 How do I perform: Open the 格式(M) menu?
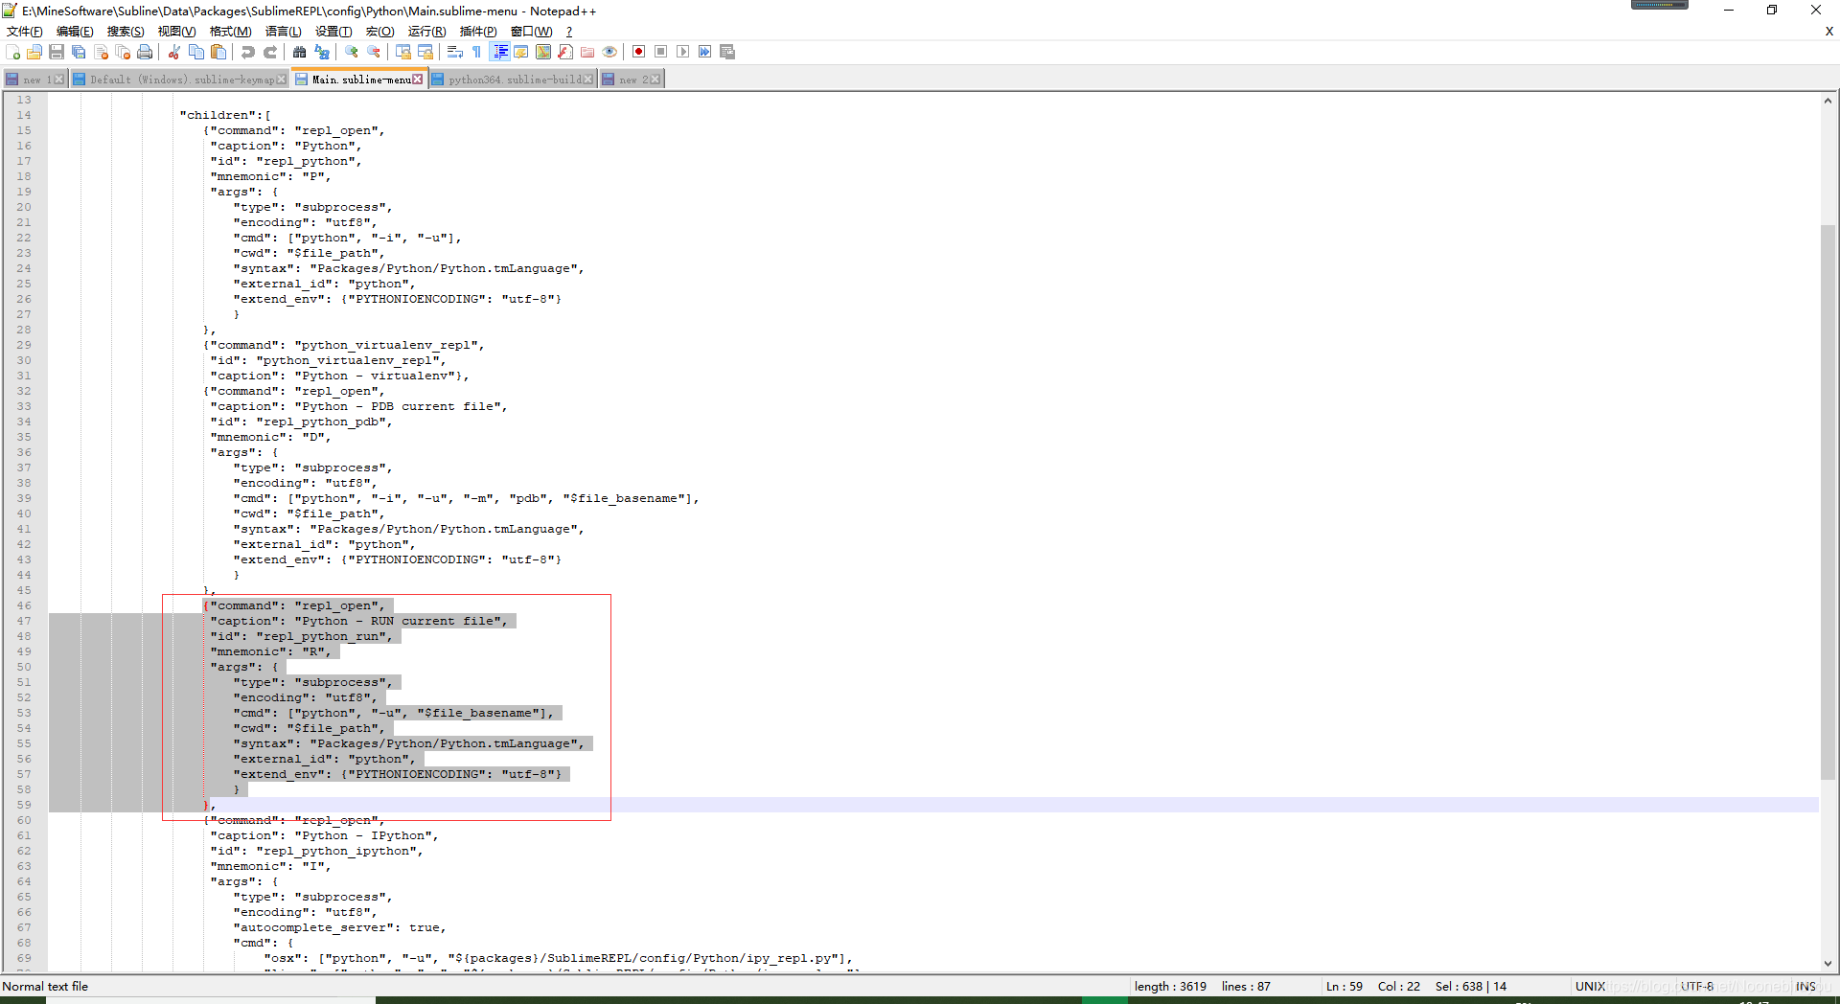pyautogui.click(x=230, y=32)
